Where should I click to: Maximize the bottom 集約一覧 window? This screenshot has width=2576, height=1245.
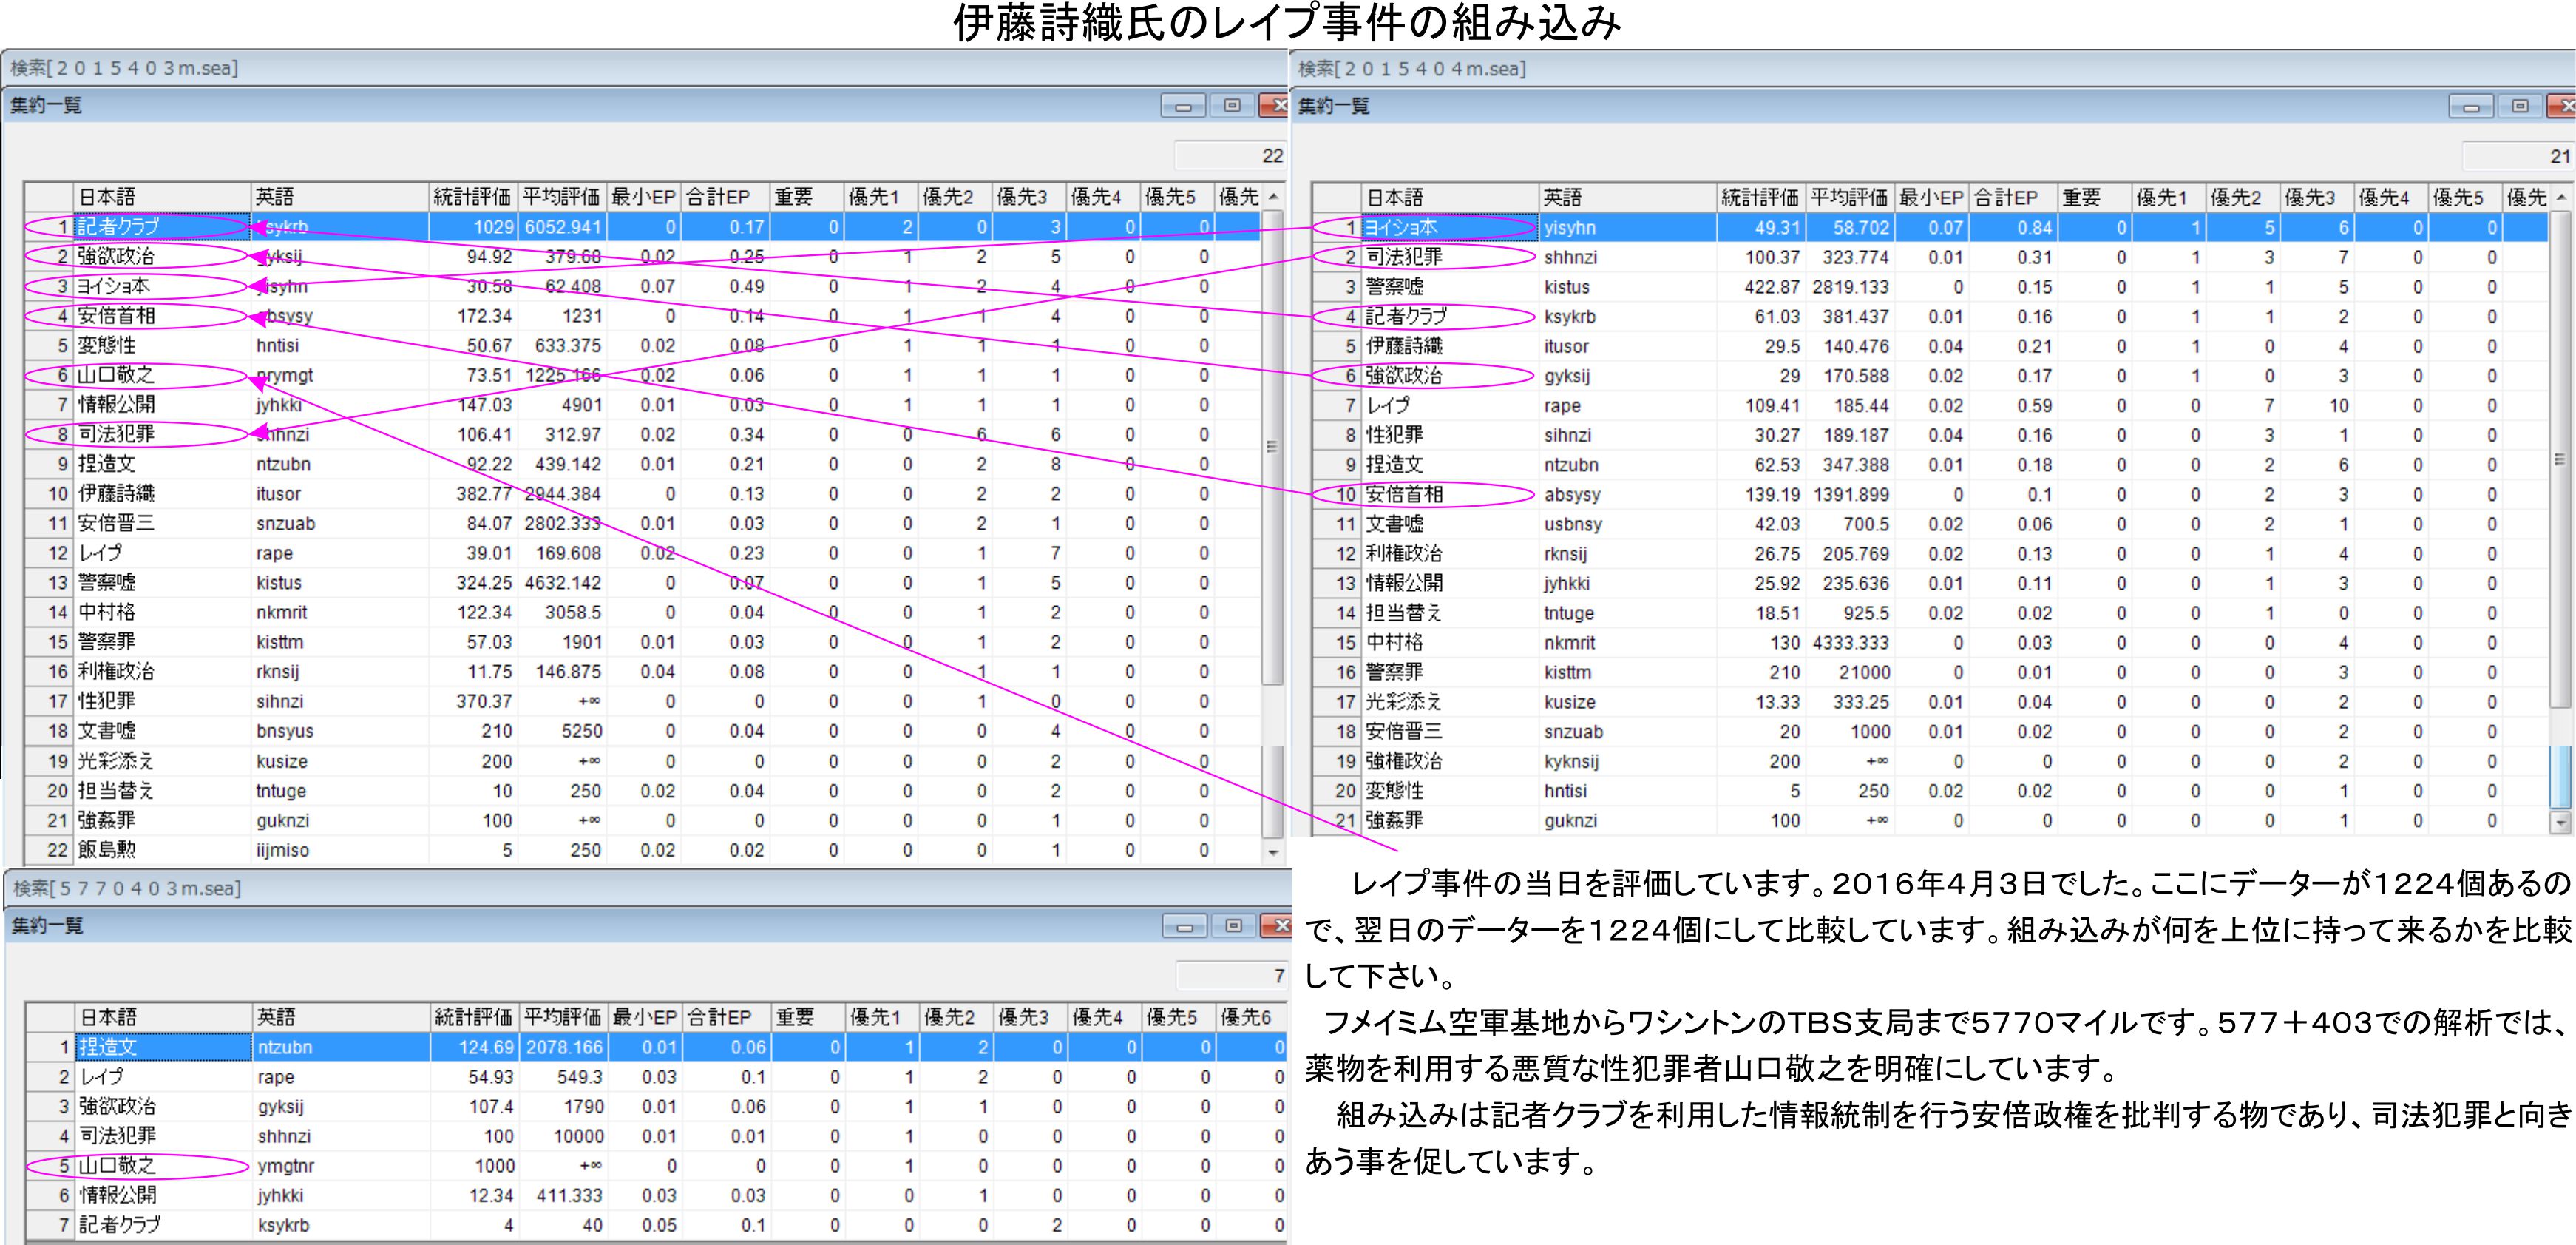(1233, 927)
